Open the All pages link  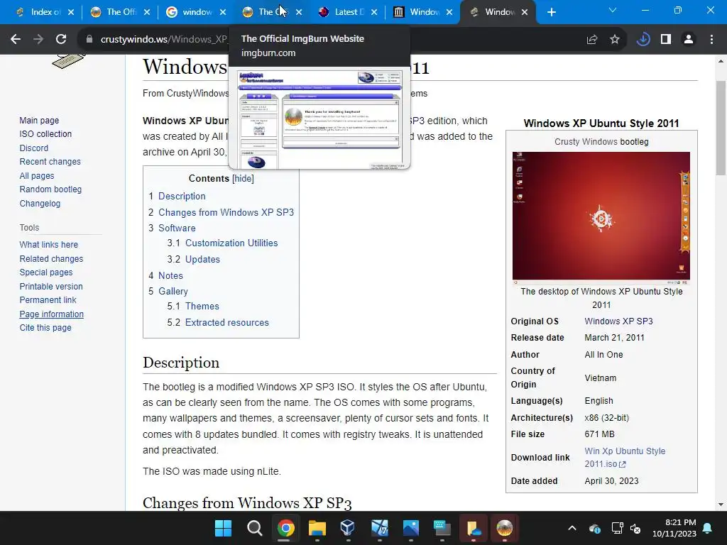[x=37, y=176]
